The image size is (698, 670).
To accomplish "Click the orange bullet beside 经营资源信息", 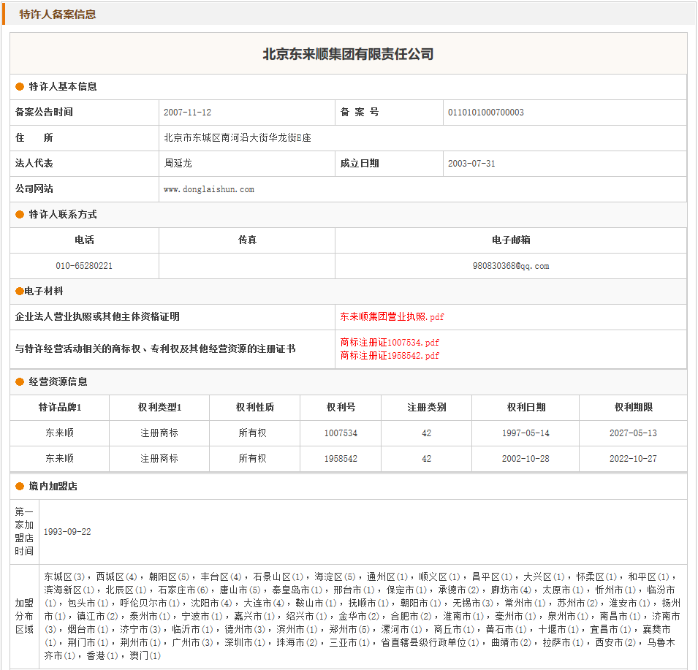I will click(20, 382).
